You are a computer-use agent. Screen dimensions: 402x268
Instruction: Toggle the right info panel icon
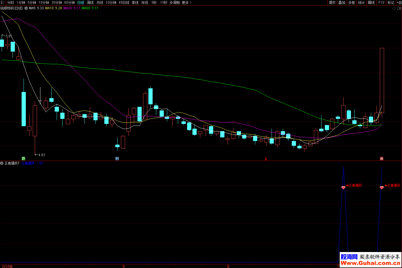(399, 8)
